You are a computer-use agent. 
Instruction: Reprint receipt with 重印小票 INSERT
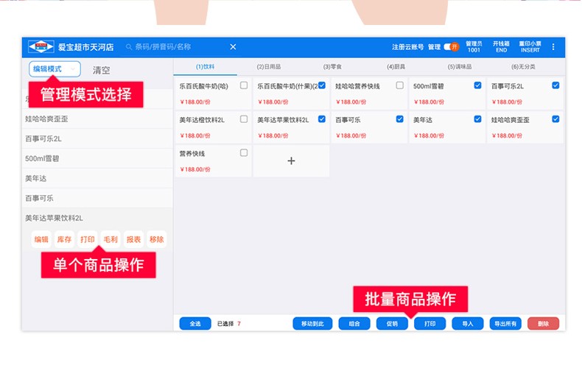(529, 47)
